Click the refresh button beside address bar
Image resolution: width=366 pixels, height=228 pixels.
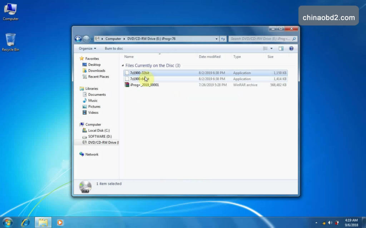[x=223, y=39]
